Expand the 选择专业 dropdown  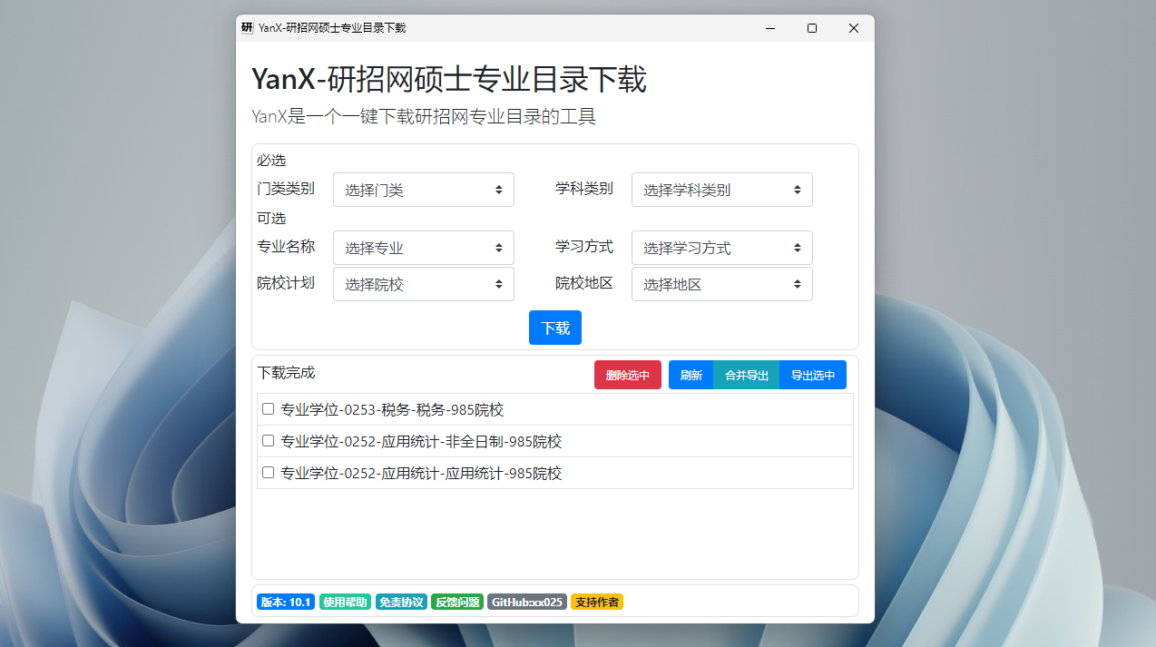tap(424, 248)
